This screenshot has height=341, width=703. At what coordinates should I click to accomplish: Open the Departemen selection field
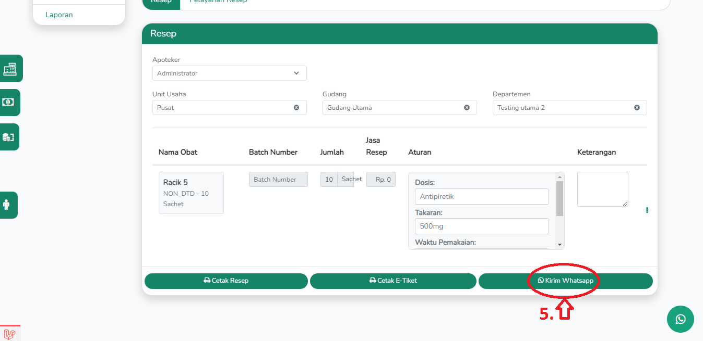[562, 108]
